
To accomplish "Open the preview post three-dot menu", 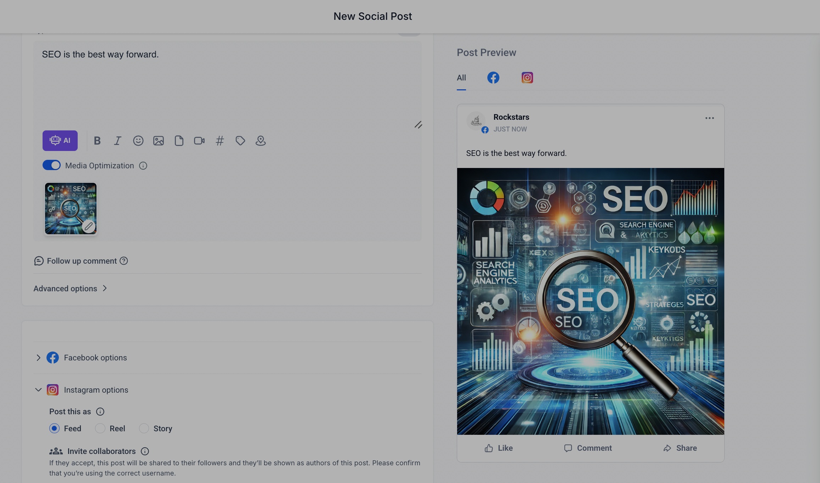I will [x=709, y=118].
